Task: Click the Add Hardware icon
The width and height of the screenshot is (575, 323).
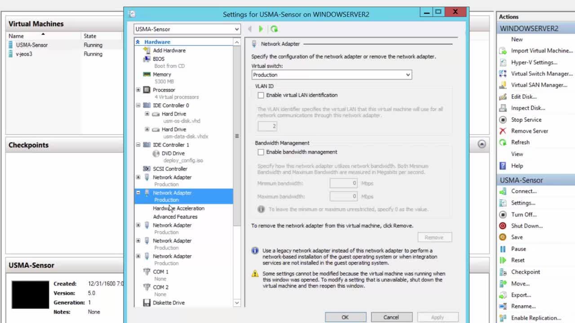Action: 146,50
